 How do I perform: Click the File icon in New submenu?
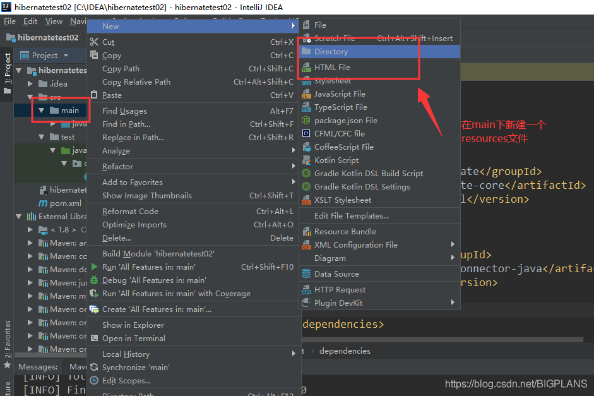(x=306, y=25)
